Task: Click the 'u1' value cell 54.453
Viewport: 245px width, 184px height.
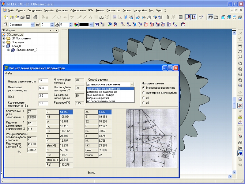Action: [66, 112]
